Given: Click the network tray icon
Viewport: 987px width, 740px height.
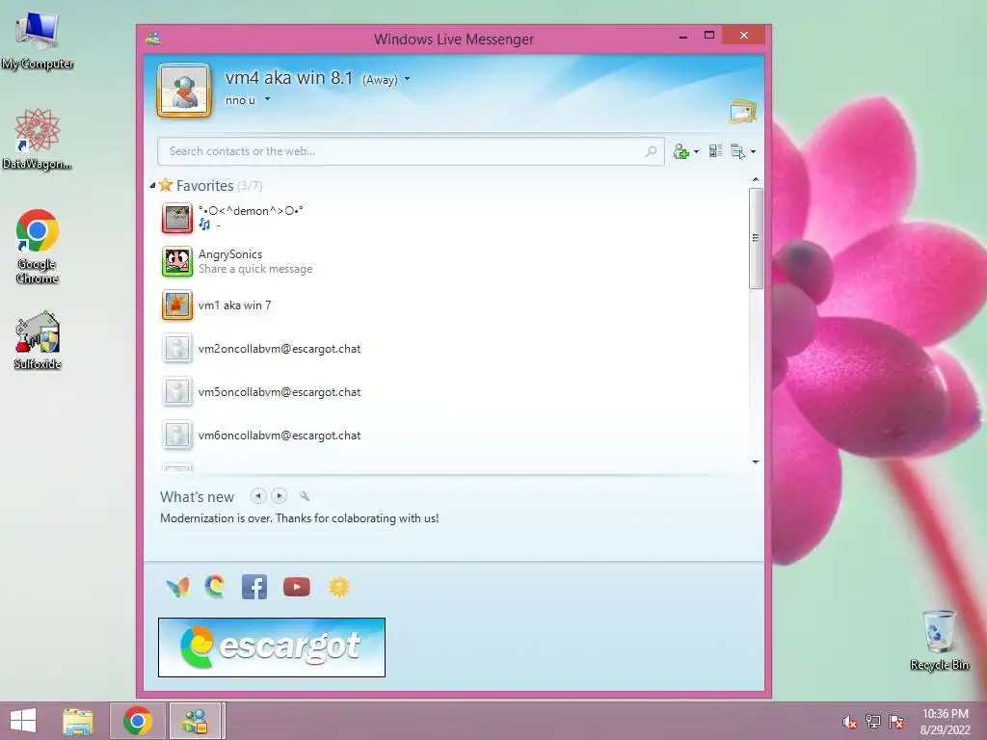Looking at the screenshot, I should point(873,721).
